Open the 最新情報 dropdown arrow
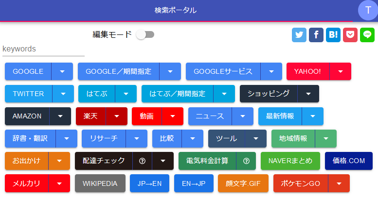 (313, 116)
